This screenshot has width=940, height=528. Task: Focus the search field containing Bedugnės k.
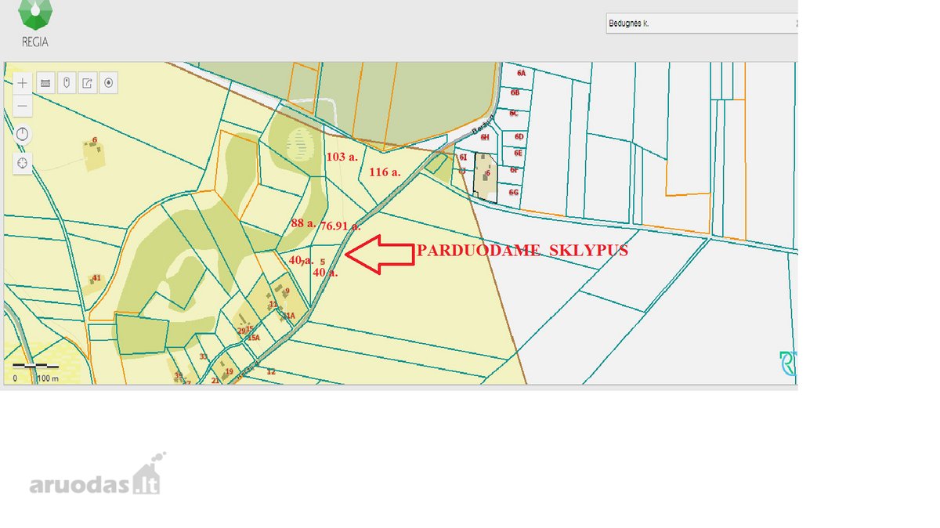pos(701,24)
